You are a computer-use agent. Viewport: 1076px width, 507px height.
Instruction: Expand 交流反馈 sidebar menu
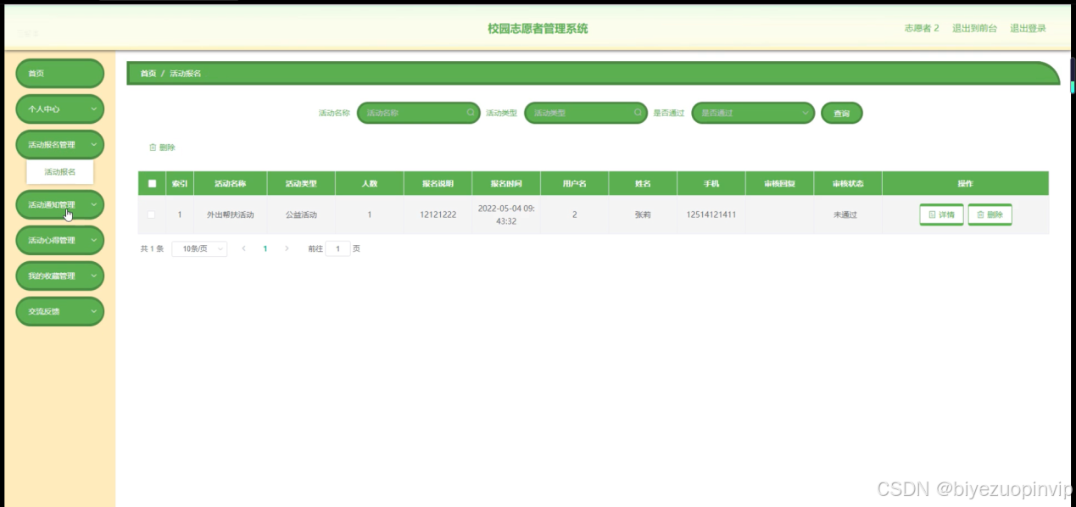click(x=59, y=311)
